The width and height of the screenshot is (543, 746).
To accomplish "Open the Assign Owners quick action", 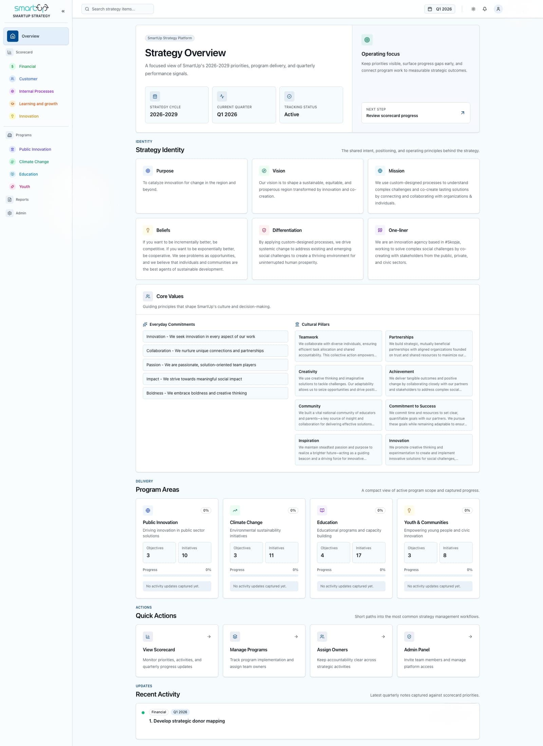I will (351, 651).
